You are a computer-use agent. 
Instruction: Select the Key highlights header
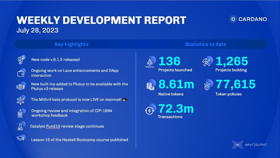tap(71, 44)
